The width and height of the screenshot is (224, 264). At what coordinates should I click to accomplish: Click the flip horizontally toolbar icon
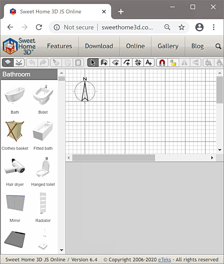[184, 63]
